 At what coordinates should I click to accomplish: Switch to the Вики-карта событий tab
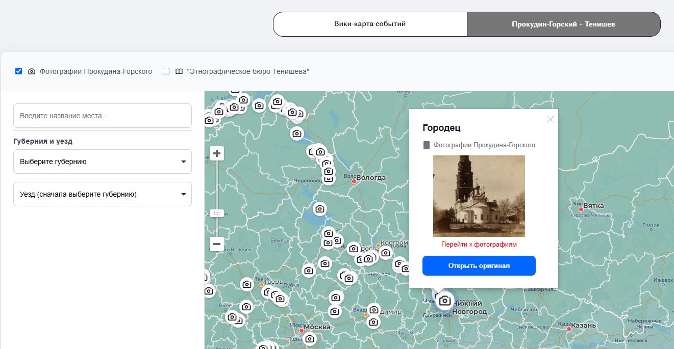click(370, 23)
